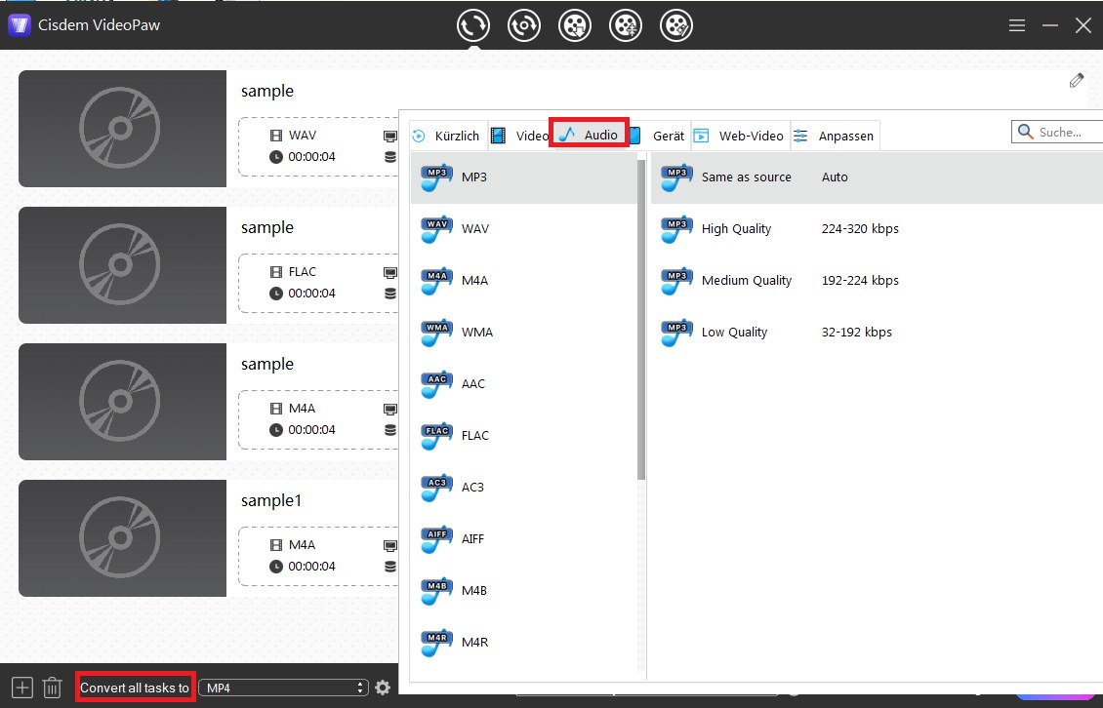The height and width of the screenshot is (708, 1103).
Task: Open the video Editor toolbox
Action: pyautogui.click(x=676, y=24)
